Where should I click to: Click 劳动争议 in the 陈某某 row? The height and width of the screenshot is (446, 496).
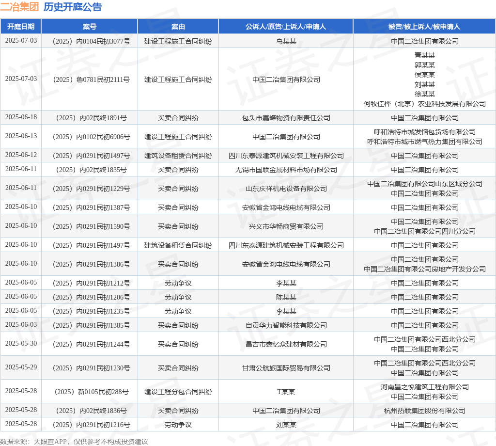[x=178, y=298]
